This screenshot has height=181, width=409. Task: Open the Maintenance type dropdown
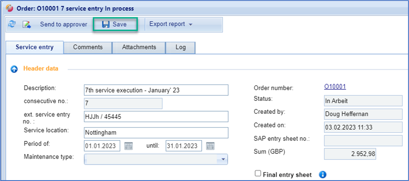click(x=223, y=159)
